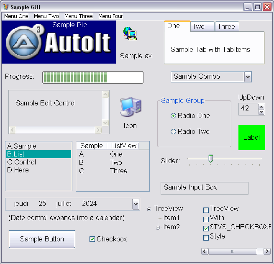Click edit control scroll left arrow
The width and height of the screenshot is (274, 264).
tap(13, 130)
